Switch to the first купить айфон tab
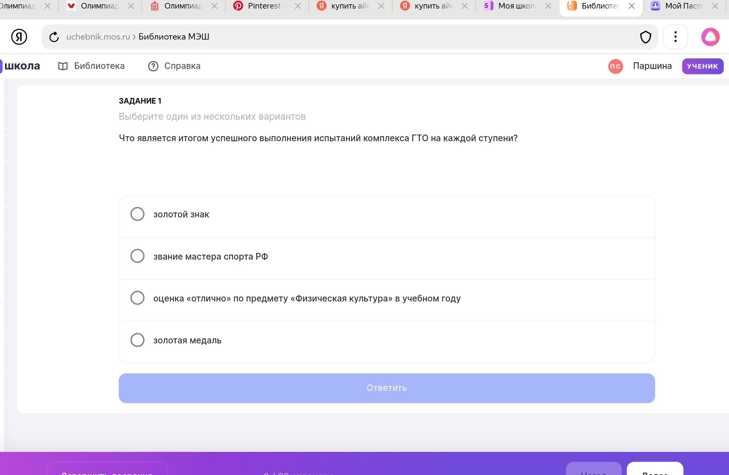This screenshot has height=475, width=729. click(349, 6)
